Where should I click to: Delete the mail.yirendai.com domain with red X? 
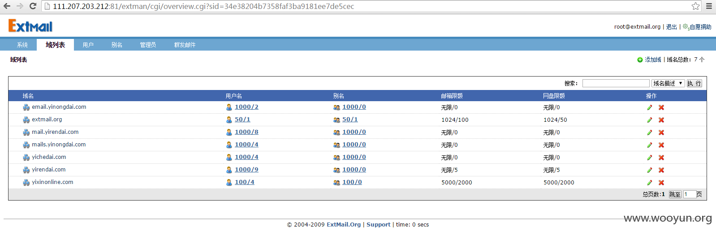661,133
